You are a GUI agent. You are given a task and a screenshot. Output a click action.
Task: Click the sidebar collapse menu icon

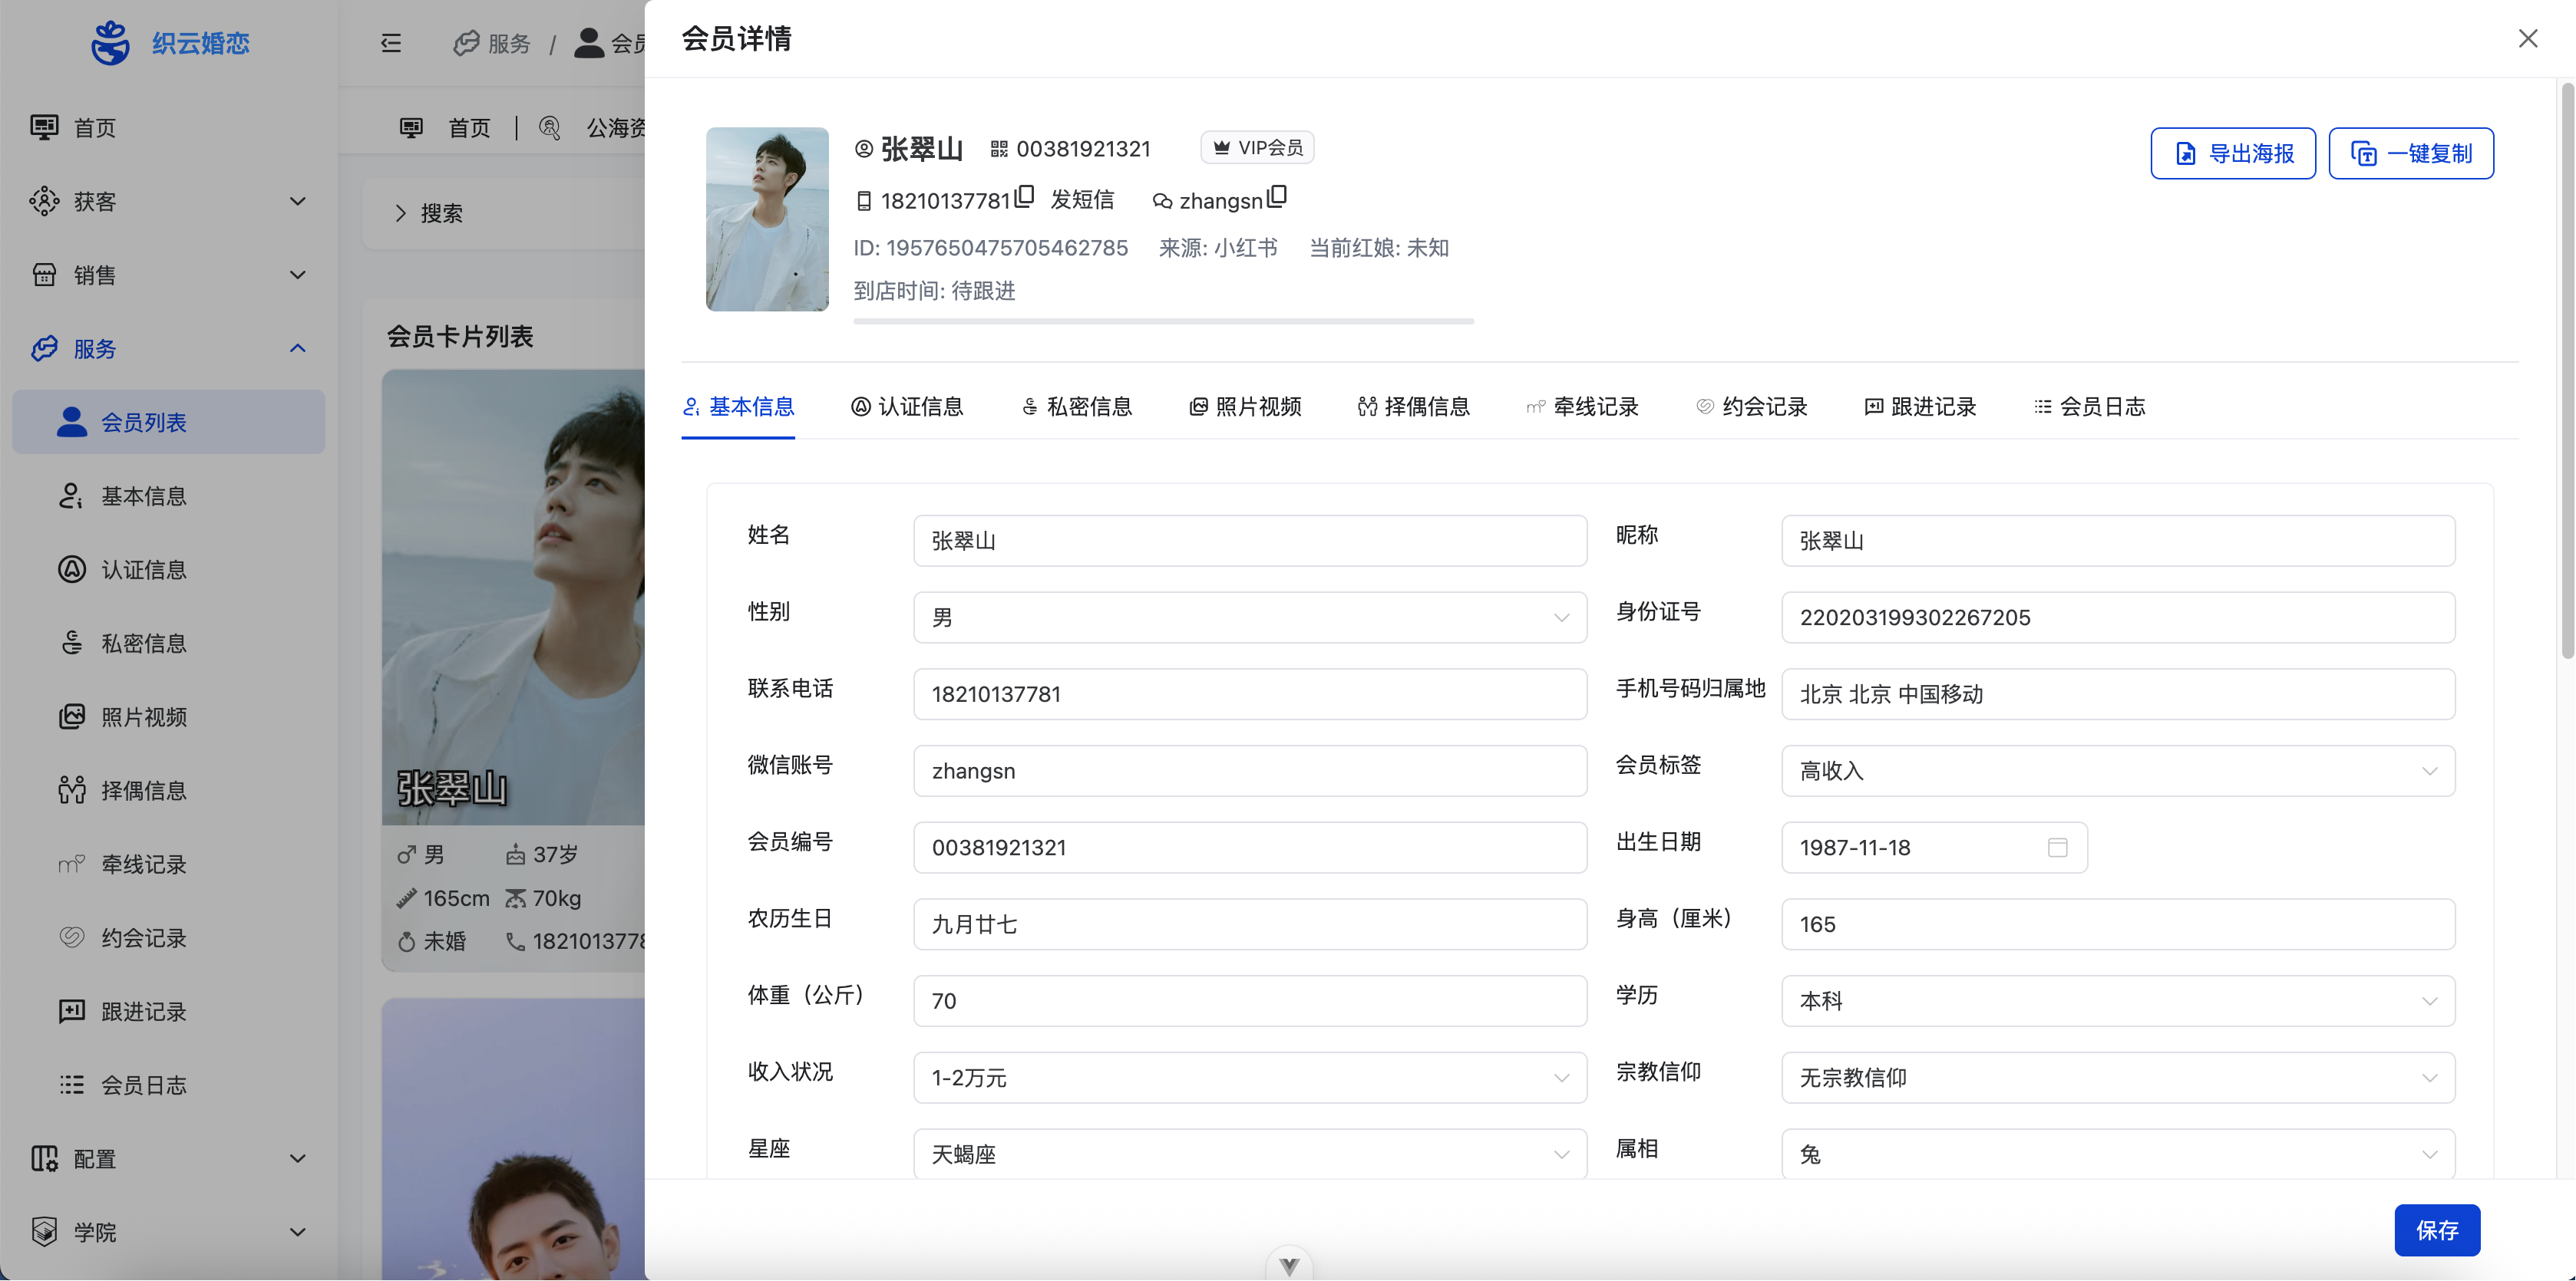(x=391, y=43)
